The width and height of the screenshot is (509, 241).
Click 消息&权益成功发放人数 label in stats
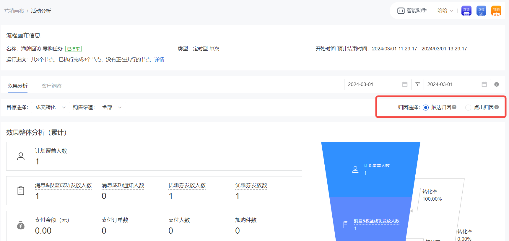pyautogui.click(x=63, y=185)
